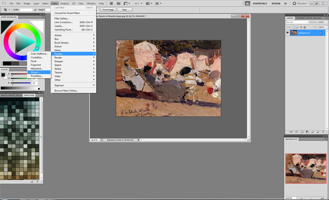The image size is (329, 200).
Task: Choose Crystallize from the Pixelate submenu
Action: 39,57
